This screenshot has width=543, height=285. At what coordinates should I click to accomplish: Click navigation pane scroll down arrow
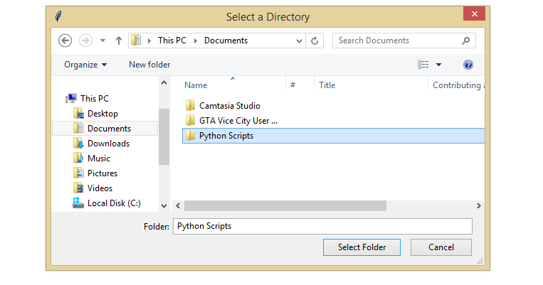click(x=164, y=206)
